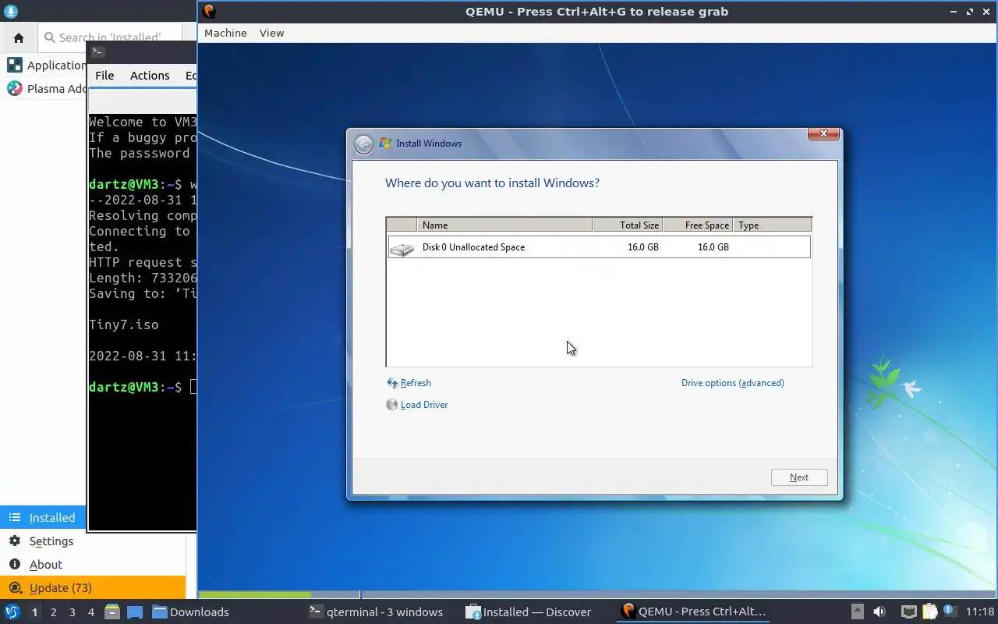Click the update notifier tray icon
998x624 pixels.
[949, 612]
